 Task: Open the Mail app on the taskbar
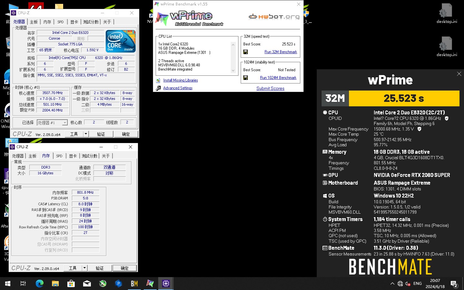pos(87,284)
